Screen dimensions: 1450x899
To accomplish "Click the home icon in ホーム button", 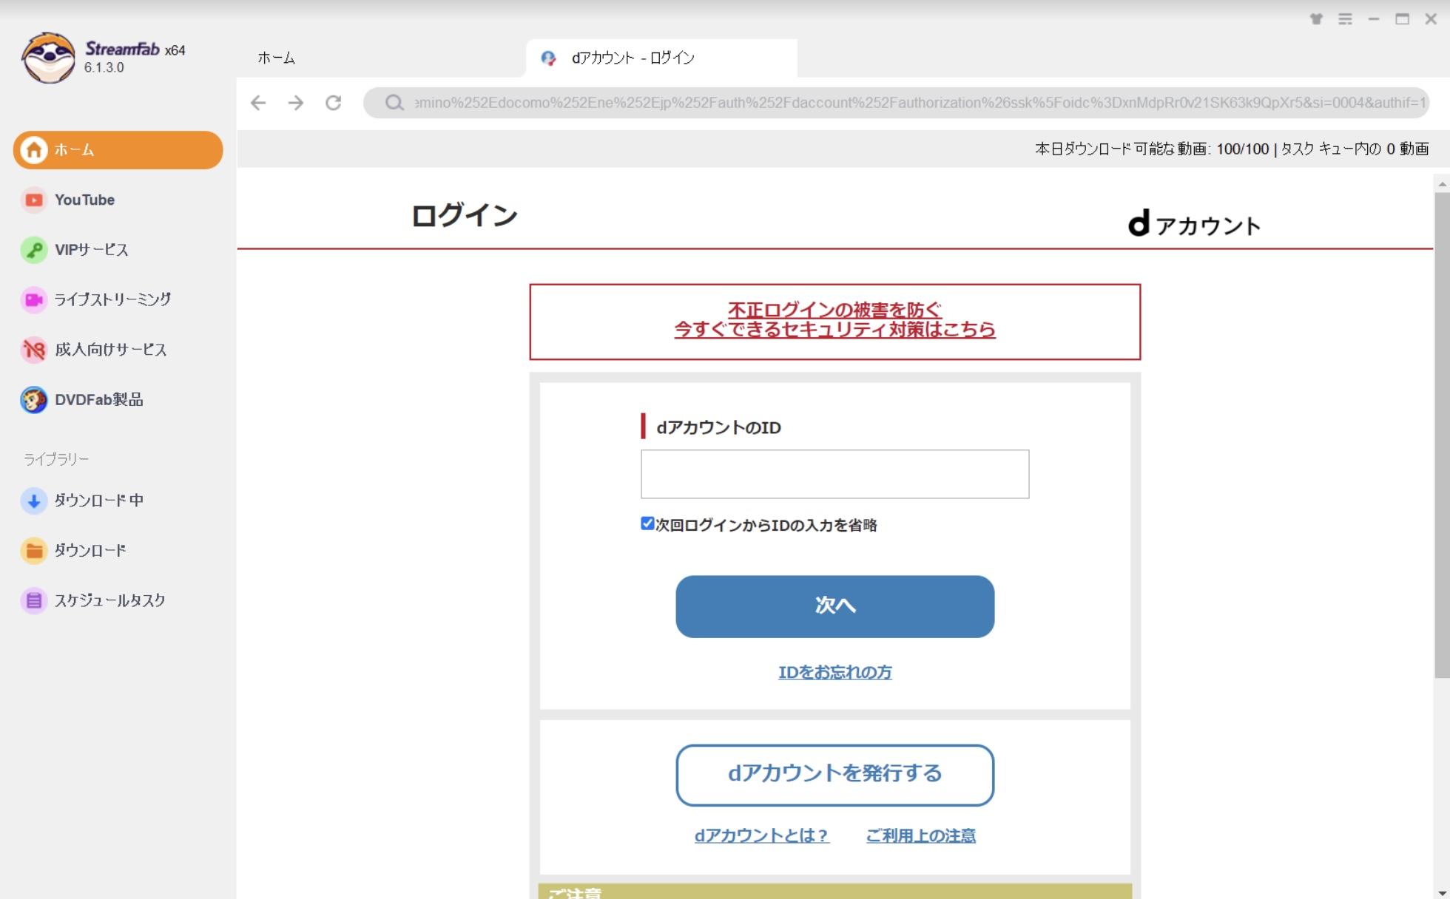I will click(33, 150).
